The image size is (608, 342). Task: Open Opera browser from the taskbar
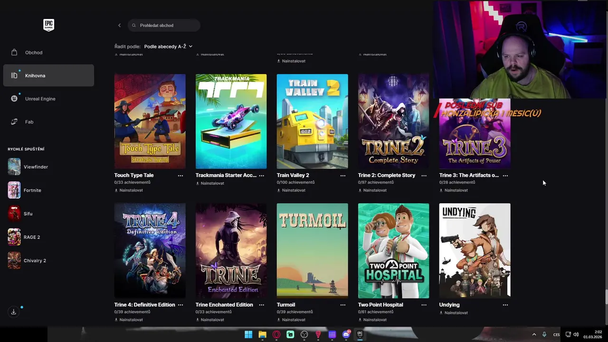[276, 334]
